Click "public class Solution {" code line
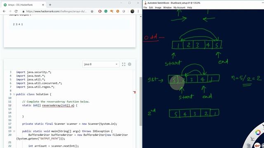The image size is (264, 148). (34, 94)
